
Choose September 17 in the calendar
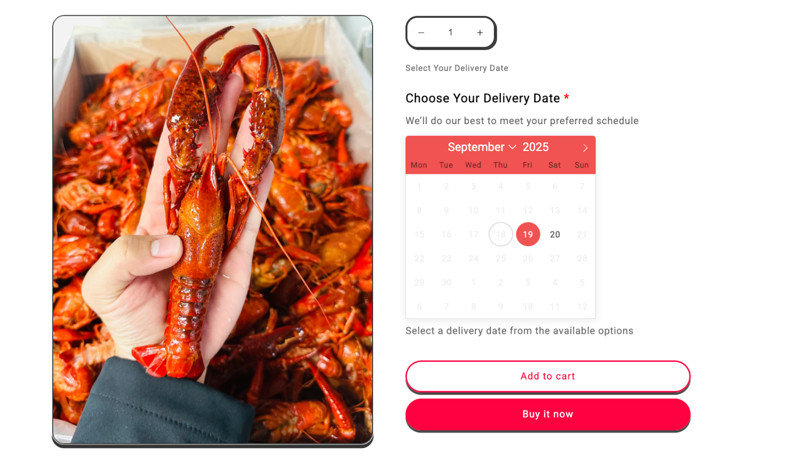[x=473, y=234]
